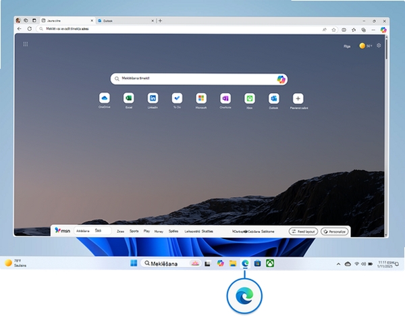Click the Read aloud icon in address bar
405x316 pixels.
click(x=325, y=30)
